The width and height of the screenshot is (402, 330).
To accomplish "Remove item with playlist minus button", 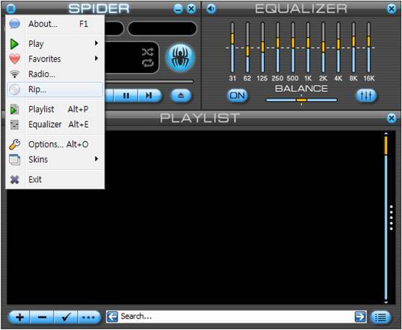I will point(42,318).
